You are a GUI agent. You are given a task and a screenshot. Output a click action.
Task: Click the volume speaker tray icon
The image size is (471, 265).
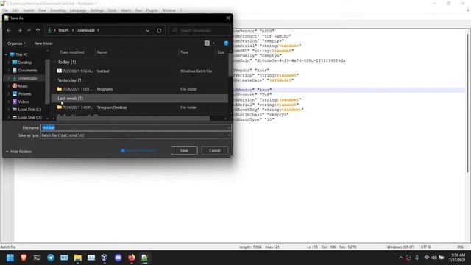point(434,258)
